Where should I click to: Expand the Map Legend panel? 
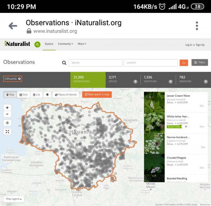(14, 199)
